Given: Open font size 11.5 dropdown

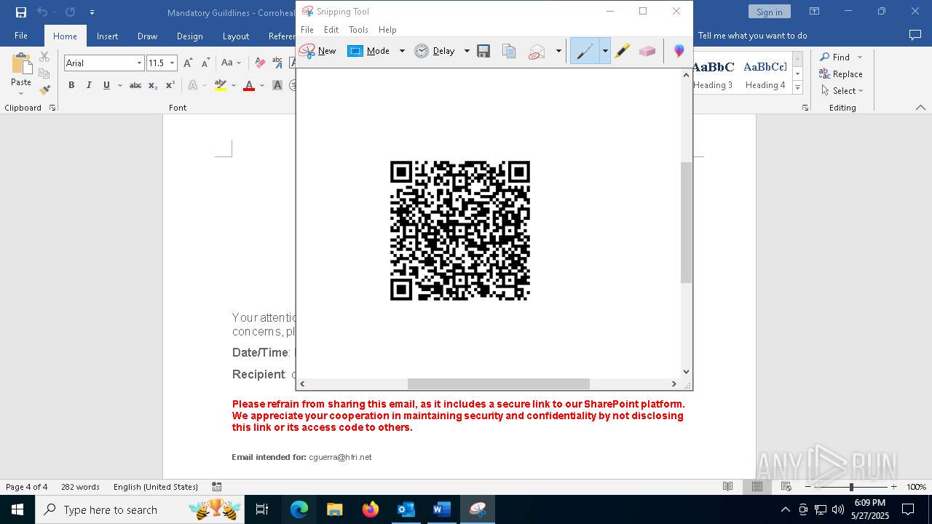Looking at the screenshot, I should (x=173, y=63).
